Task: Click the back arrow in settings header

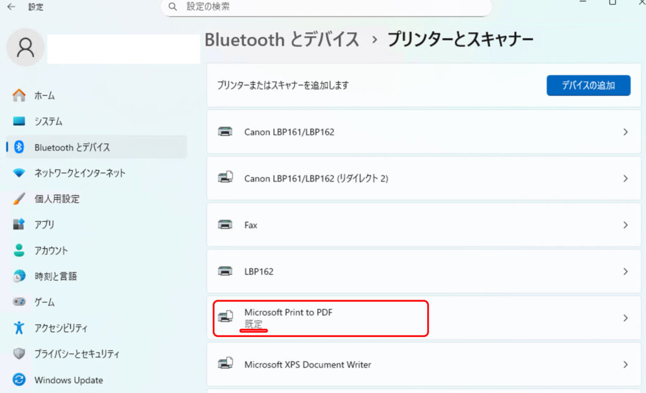Action: [x=11, y=7]
